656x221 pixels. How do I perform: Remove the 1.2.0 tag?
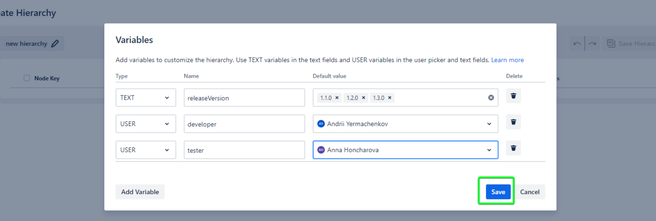(x=363, y=98)
